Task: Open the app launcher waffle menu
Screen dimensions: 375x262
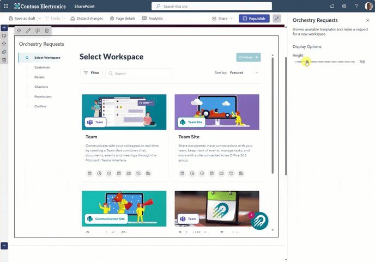Action: tap(6, 6)
